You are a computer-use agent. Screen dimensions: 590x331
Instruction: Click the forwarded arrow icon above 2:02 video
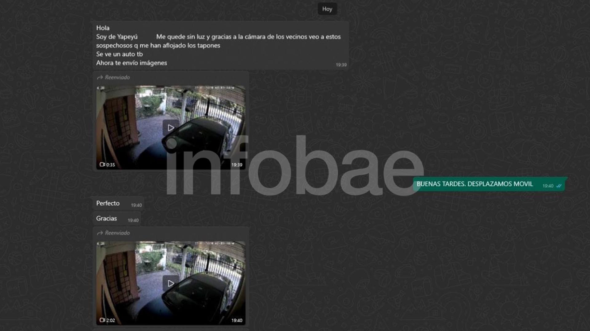(100, 233)
